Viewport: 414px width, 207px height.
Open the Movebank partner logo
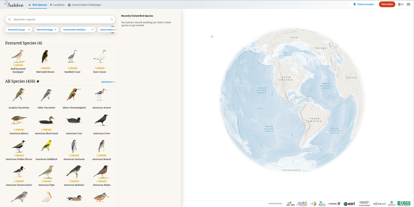[x=380, y=204]
